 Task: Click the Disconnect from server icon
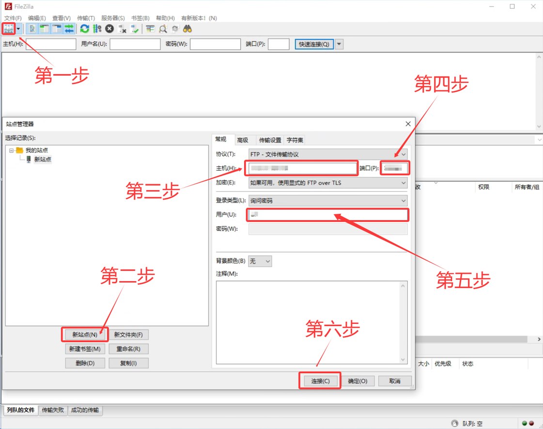point(122,29)
